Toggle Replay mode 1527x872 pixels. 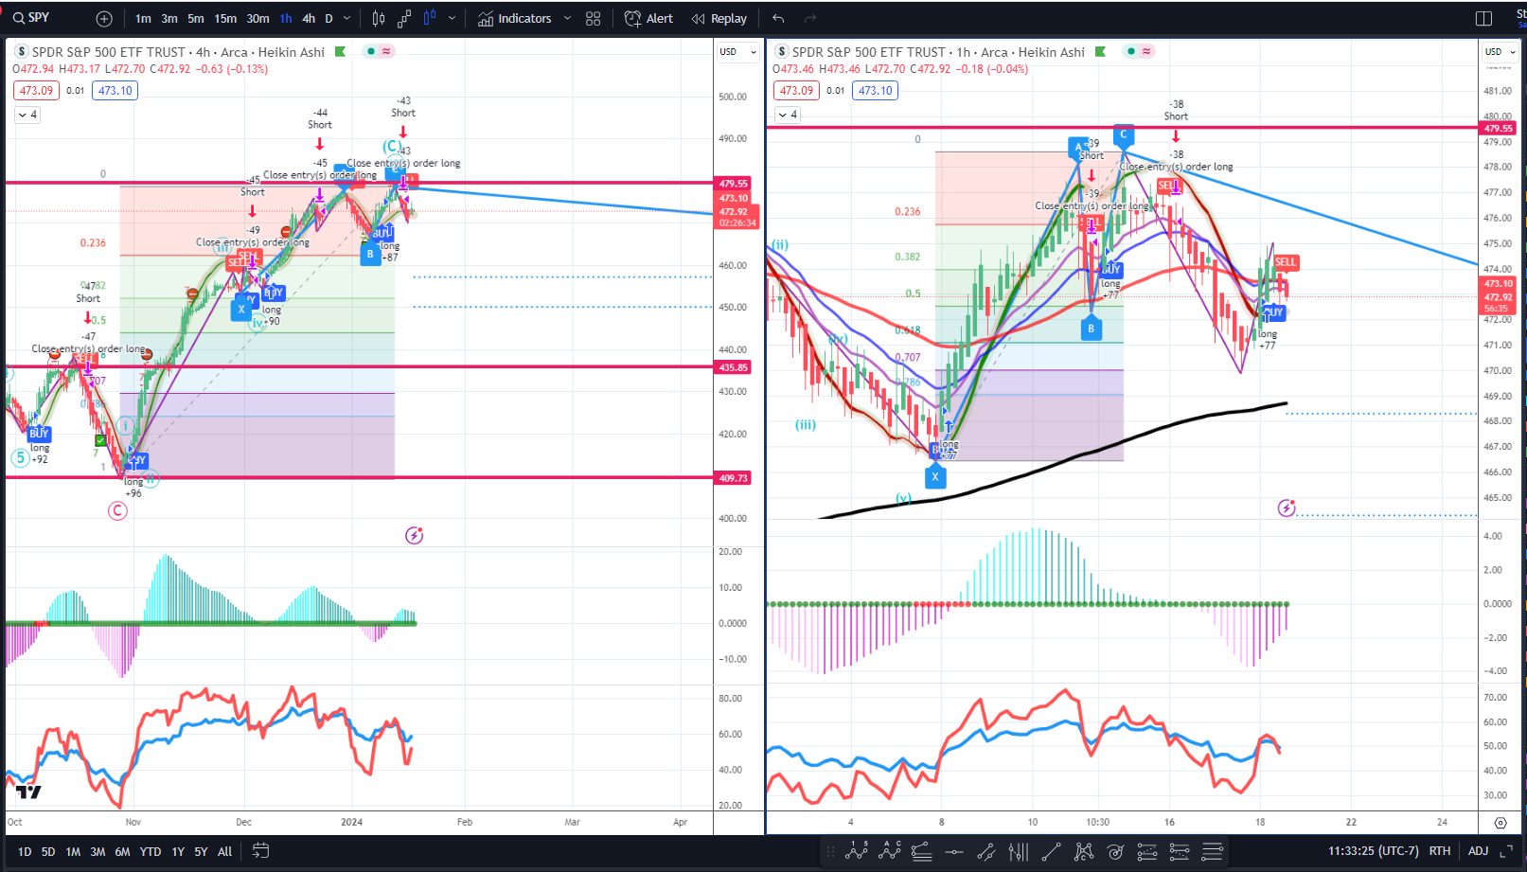[719, 19]
